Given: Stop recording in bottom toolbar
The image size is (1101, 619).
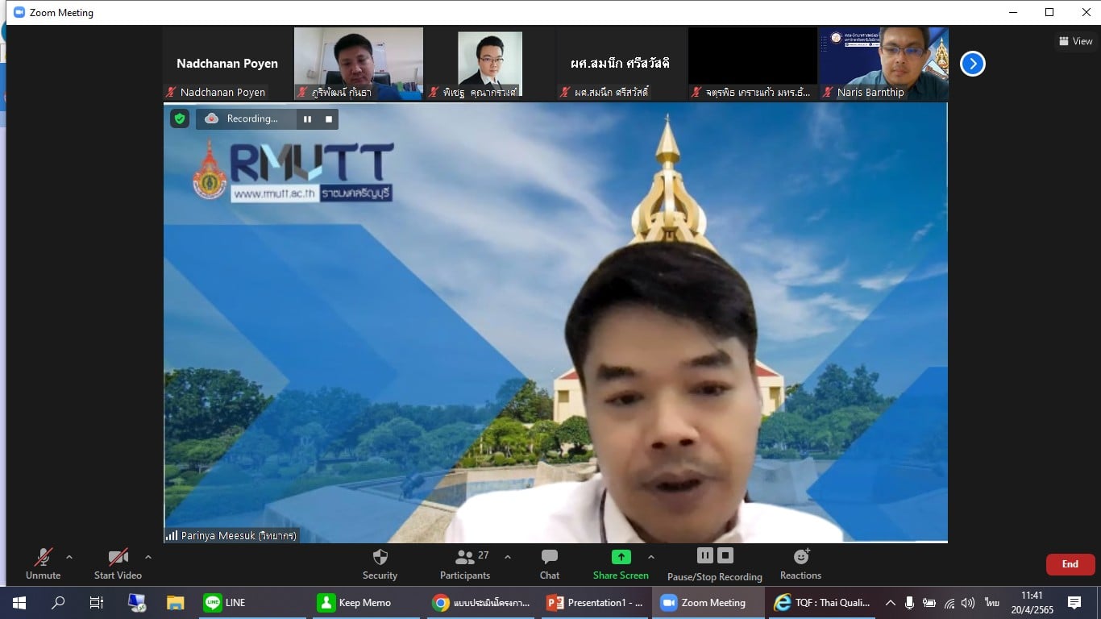Looking at the screenshot, I should [x=725, y=555].
